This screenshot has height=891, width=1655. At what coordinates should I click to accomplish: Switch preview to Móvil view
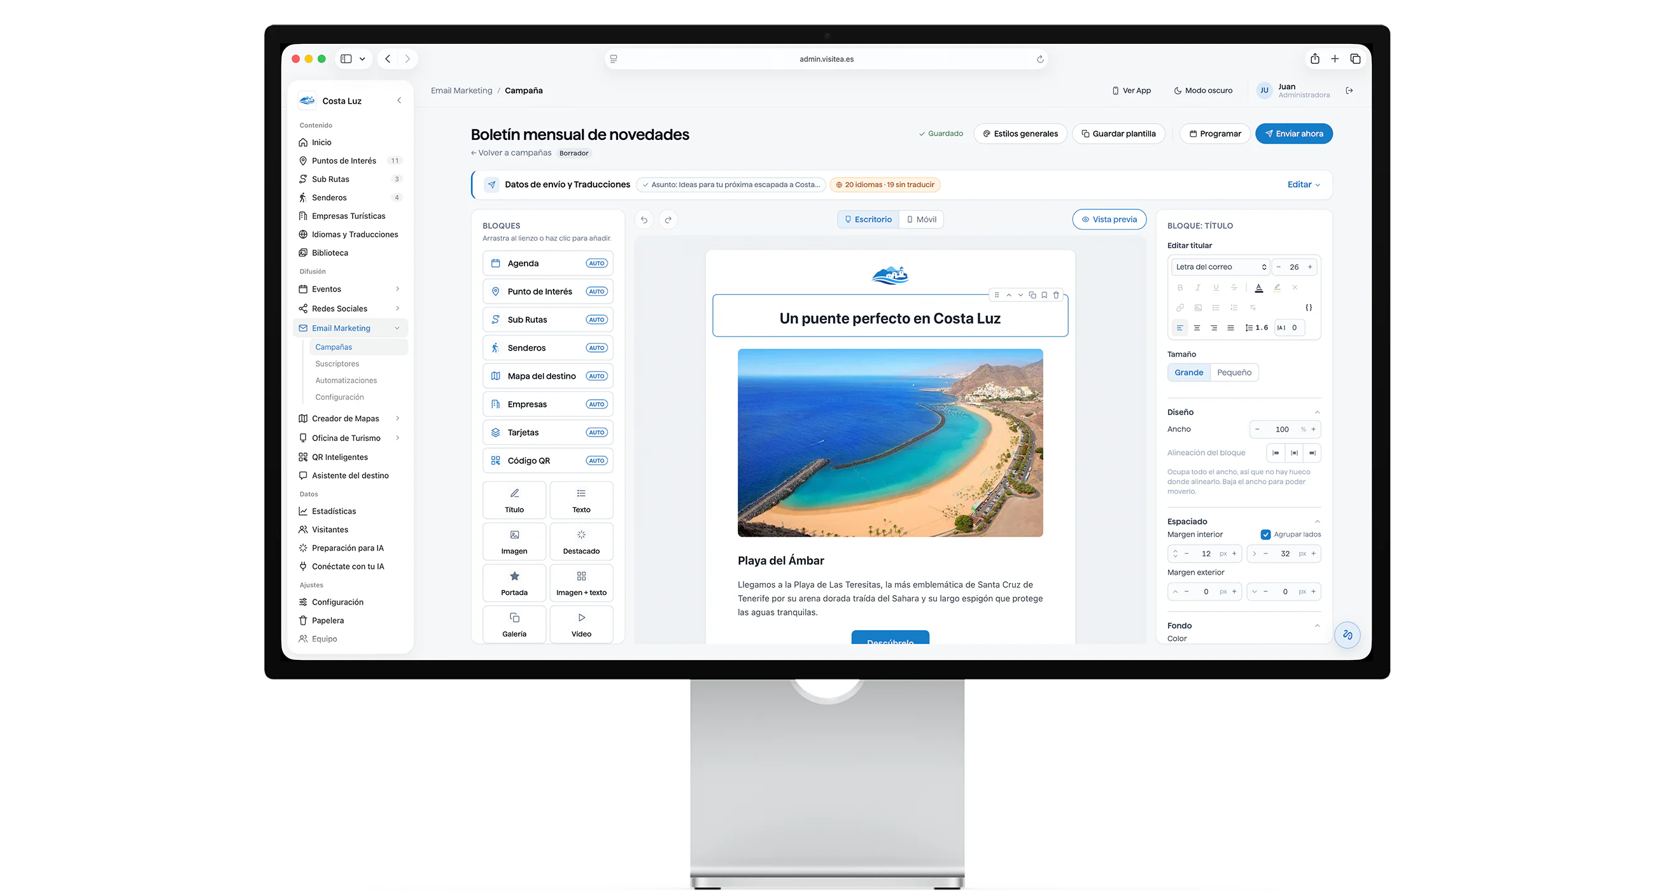tap(921, 220)
